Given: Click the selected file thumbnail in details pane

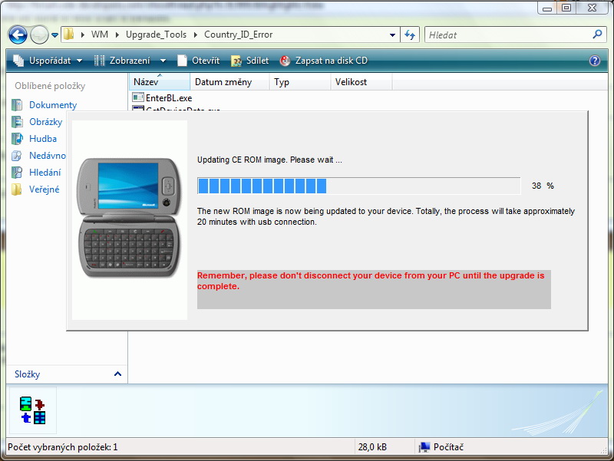Looking at the screenshot, I should coord(33,410).
